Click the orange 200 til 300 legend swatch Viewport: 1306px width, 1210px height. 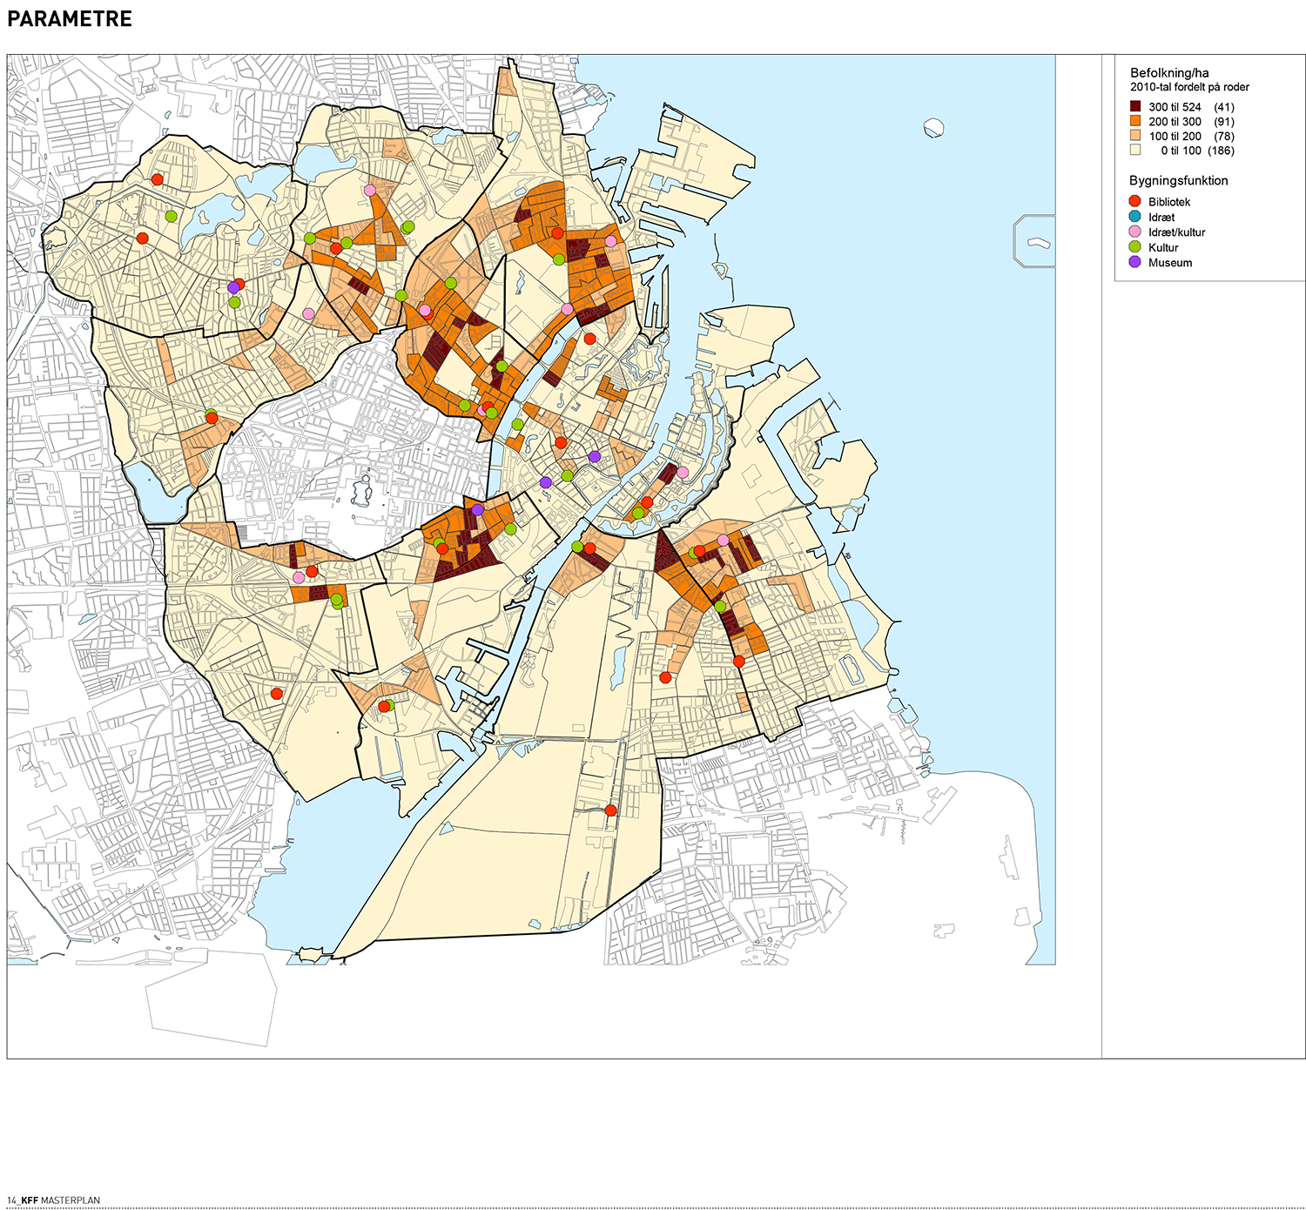click(1135, 121)
